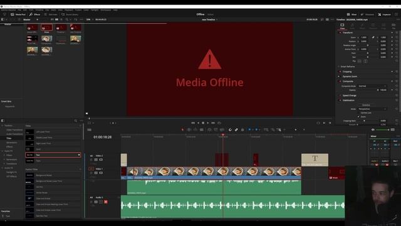Viewport: 401px width, 226px height.
Task: Select Titles in the Toolbox tree
Action: [9, 138]
